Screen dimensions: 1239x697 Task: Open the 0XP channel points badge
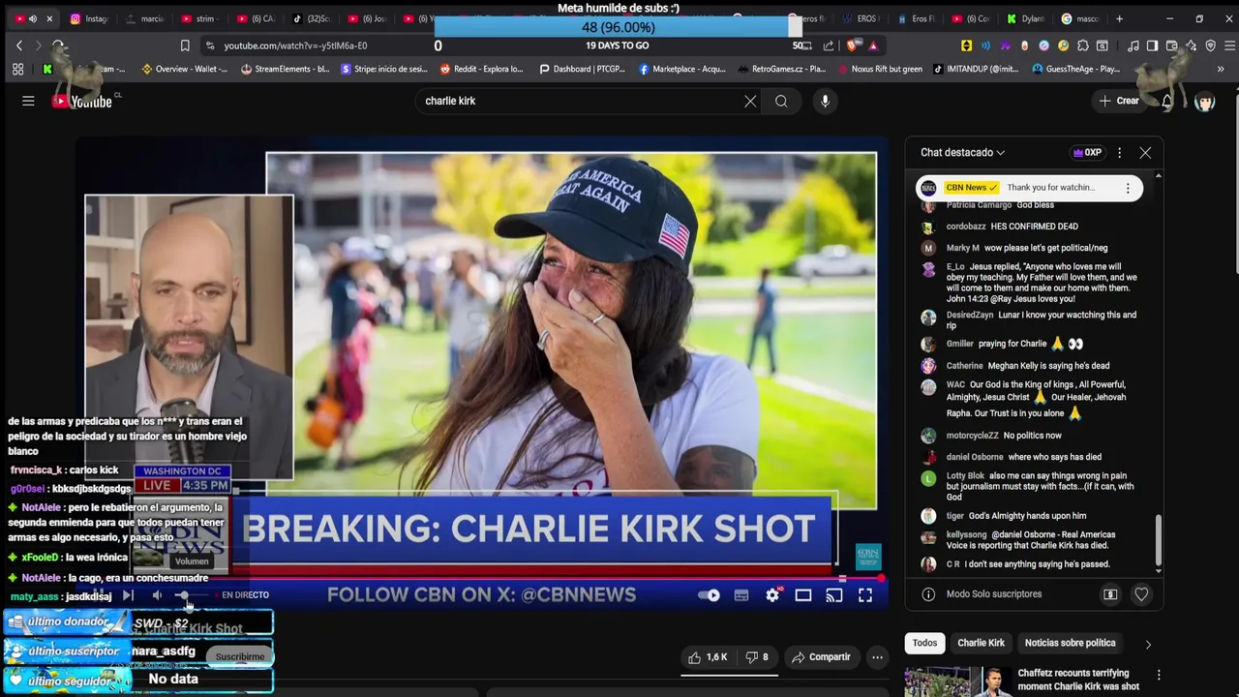(1088, 153)
